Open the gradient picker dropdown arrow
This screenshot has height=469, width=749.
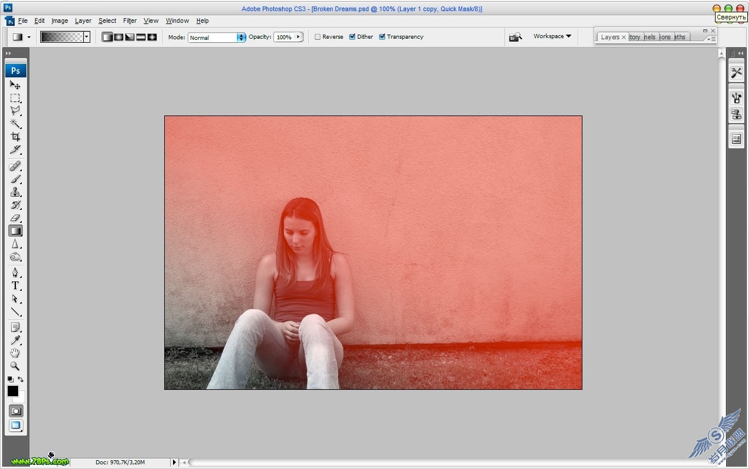(87, 37)
